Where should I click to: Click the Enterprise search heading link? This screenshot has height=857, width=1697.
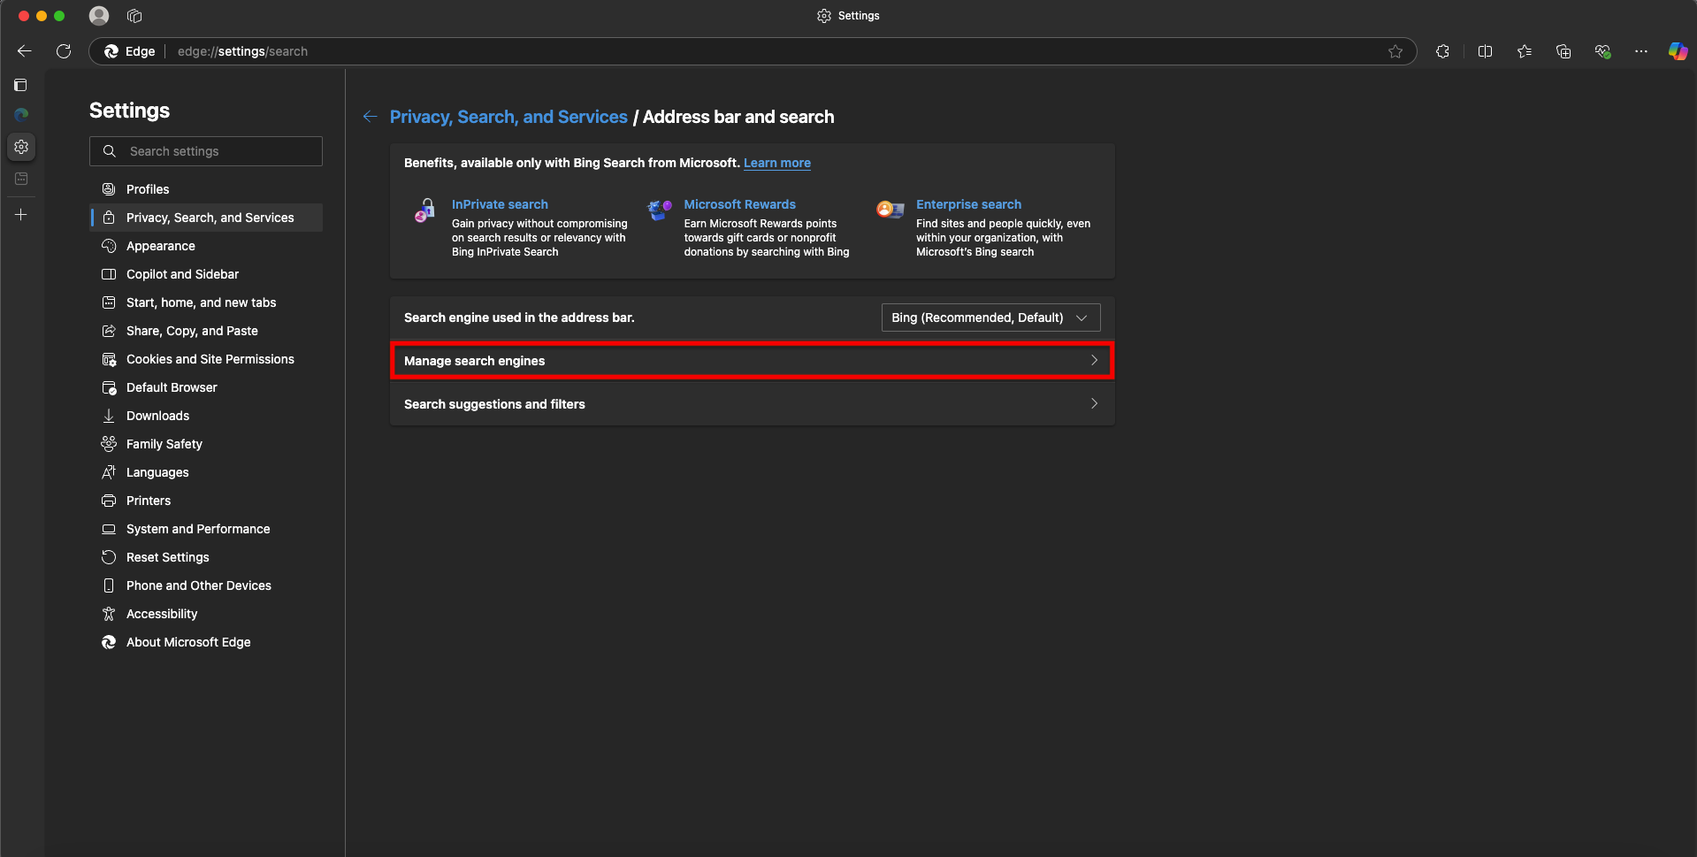(x=968, y=204)
